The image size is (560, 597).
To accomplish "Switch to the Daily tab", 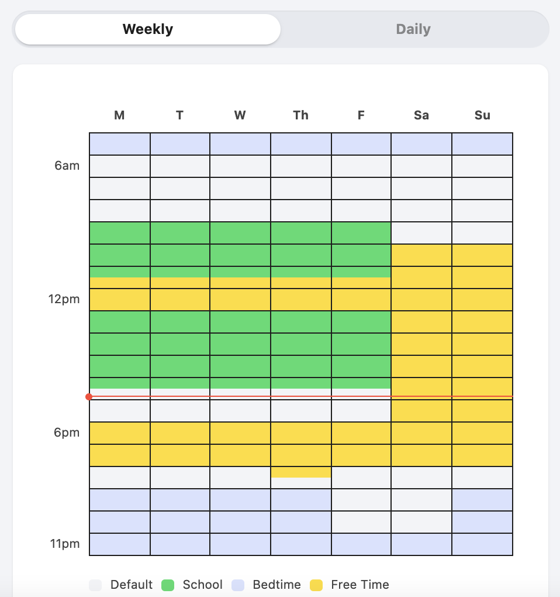I will pos(413,29).
